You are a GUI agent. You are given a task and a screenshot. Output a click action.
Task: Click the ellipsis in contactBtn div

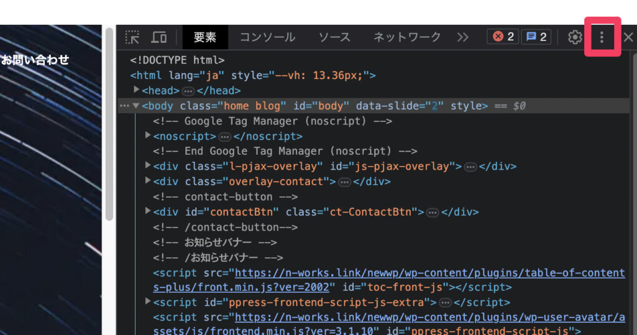pos(433,212)
